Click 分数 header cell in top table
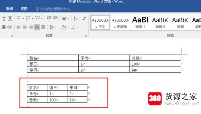 [x=155, y=58]
